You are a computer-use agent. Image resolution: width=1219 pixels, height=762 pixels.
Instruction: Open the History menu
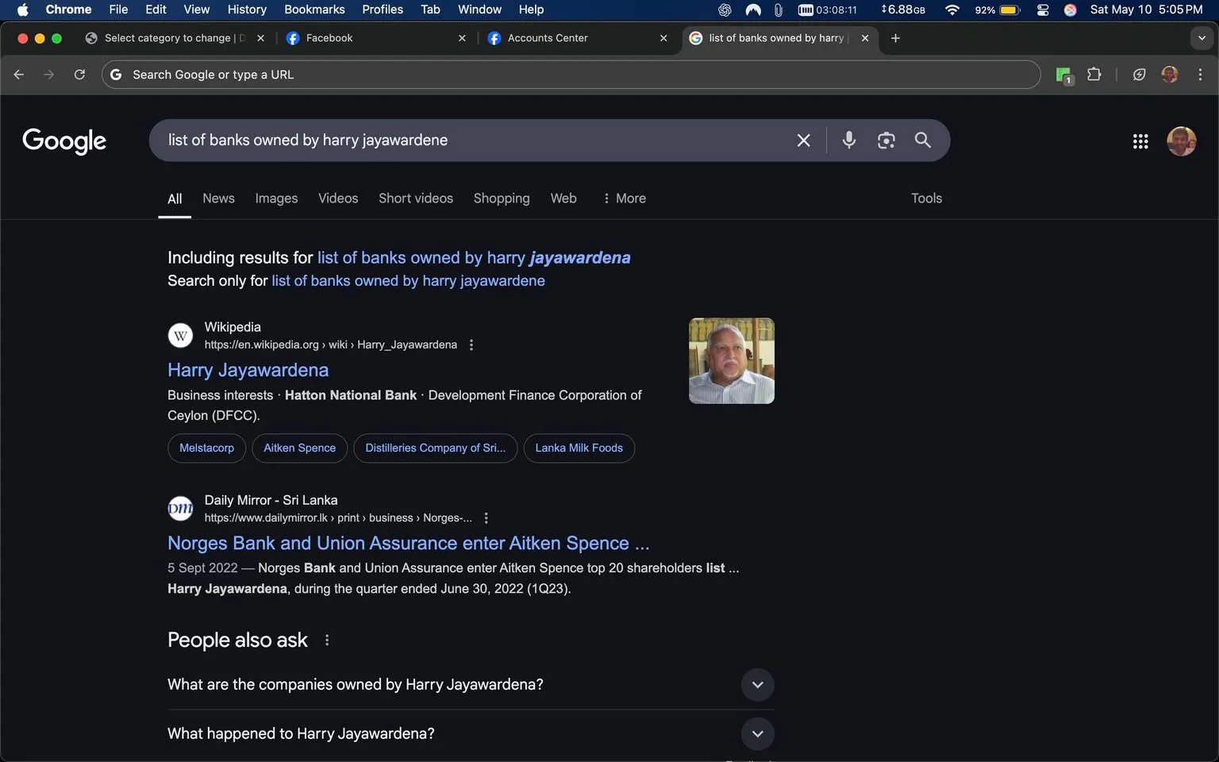point(247,10)
